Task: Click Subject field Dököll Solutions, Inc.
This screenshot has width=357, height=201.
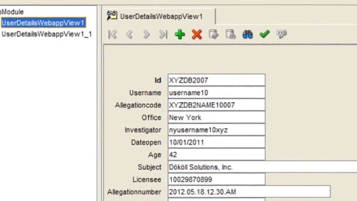Action: pos(263,167)
